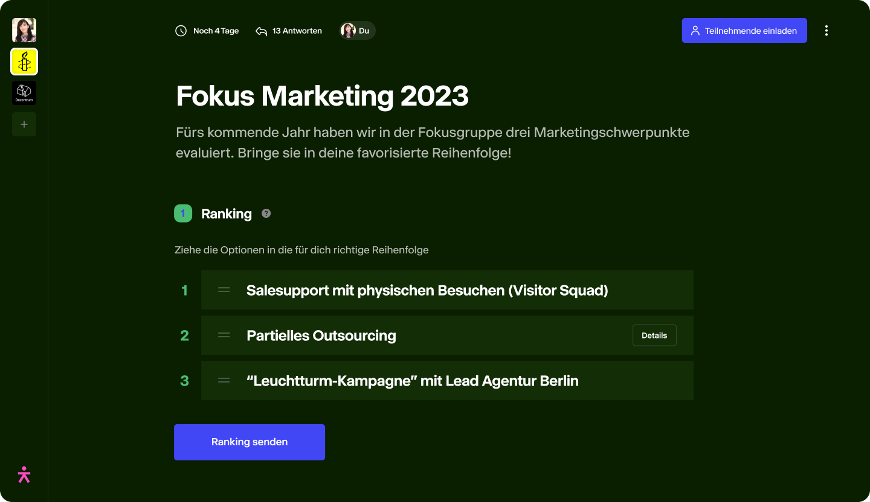Viewport: 870px width, 502px height.
Task: Click the pink figure logo at bottom left
Action: click(x=24, y=475)
